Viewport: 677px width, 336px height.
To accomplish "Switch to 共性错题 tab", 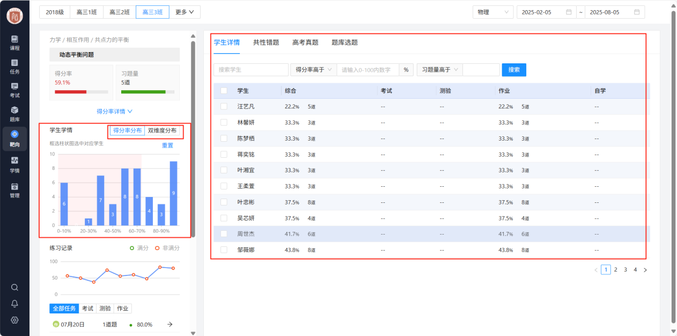I will tap(266, 42).
